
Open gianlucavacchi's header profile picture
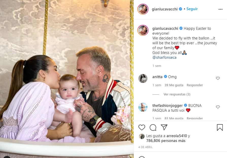pyautogui.click(x=143, y=9)
